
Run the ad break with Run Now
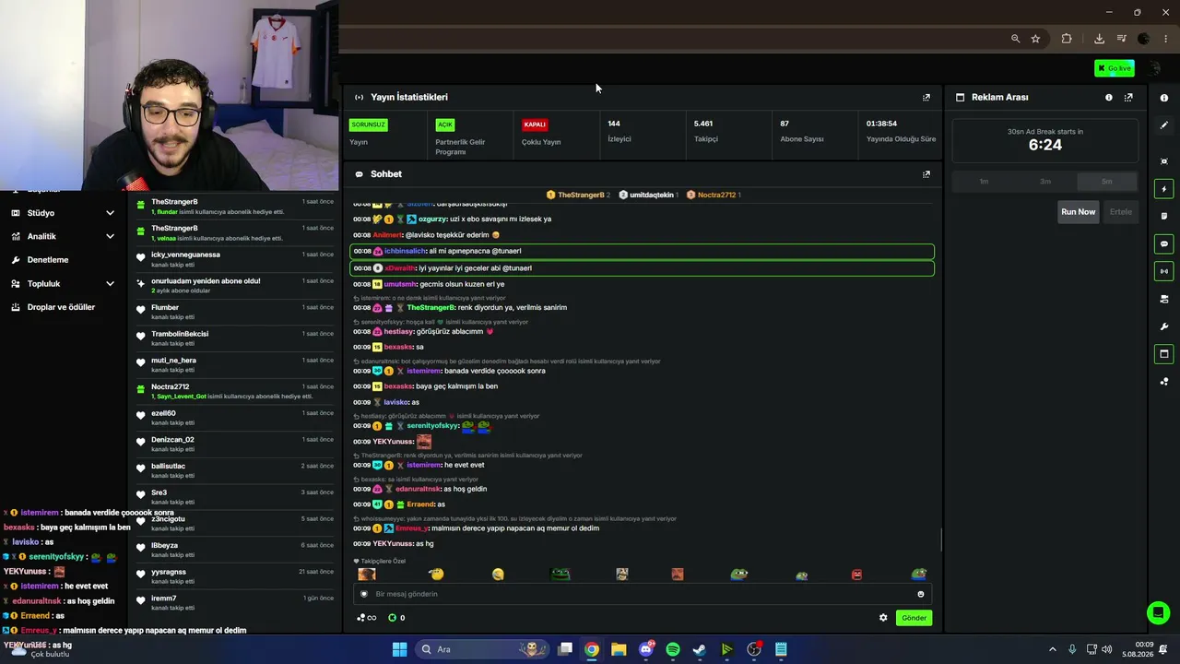click(1078, 212)
